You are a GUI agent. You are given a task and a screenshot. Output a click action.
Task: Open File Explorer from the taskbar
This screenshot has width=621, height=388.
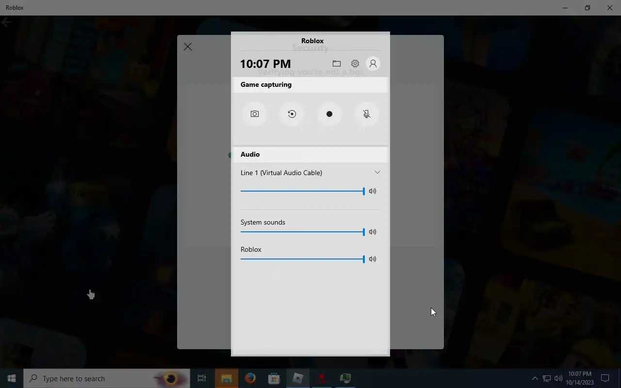pos(227,378)
